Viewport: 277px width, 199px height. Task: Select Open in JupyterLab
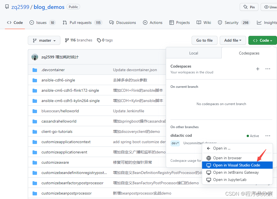coord(237,180)
